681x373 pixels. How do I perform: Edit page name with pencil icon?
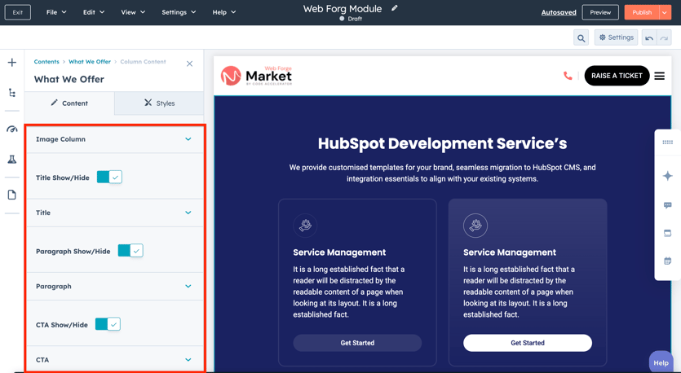pyautogui.click(x=395, y=8)
